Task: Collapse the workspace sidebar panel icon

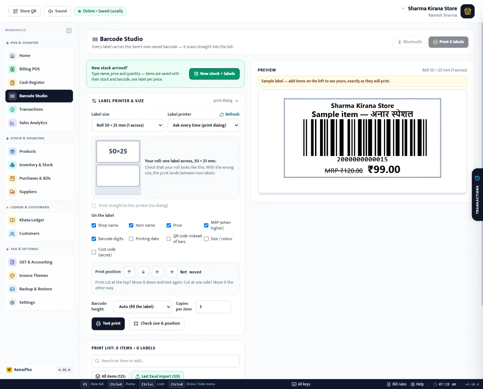Action: coord(69,30)
